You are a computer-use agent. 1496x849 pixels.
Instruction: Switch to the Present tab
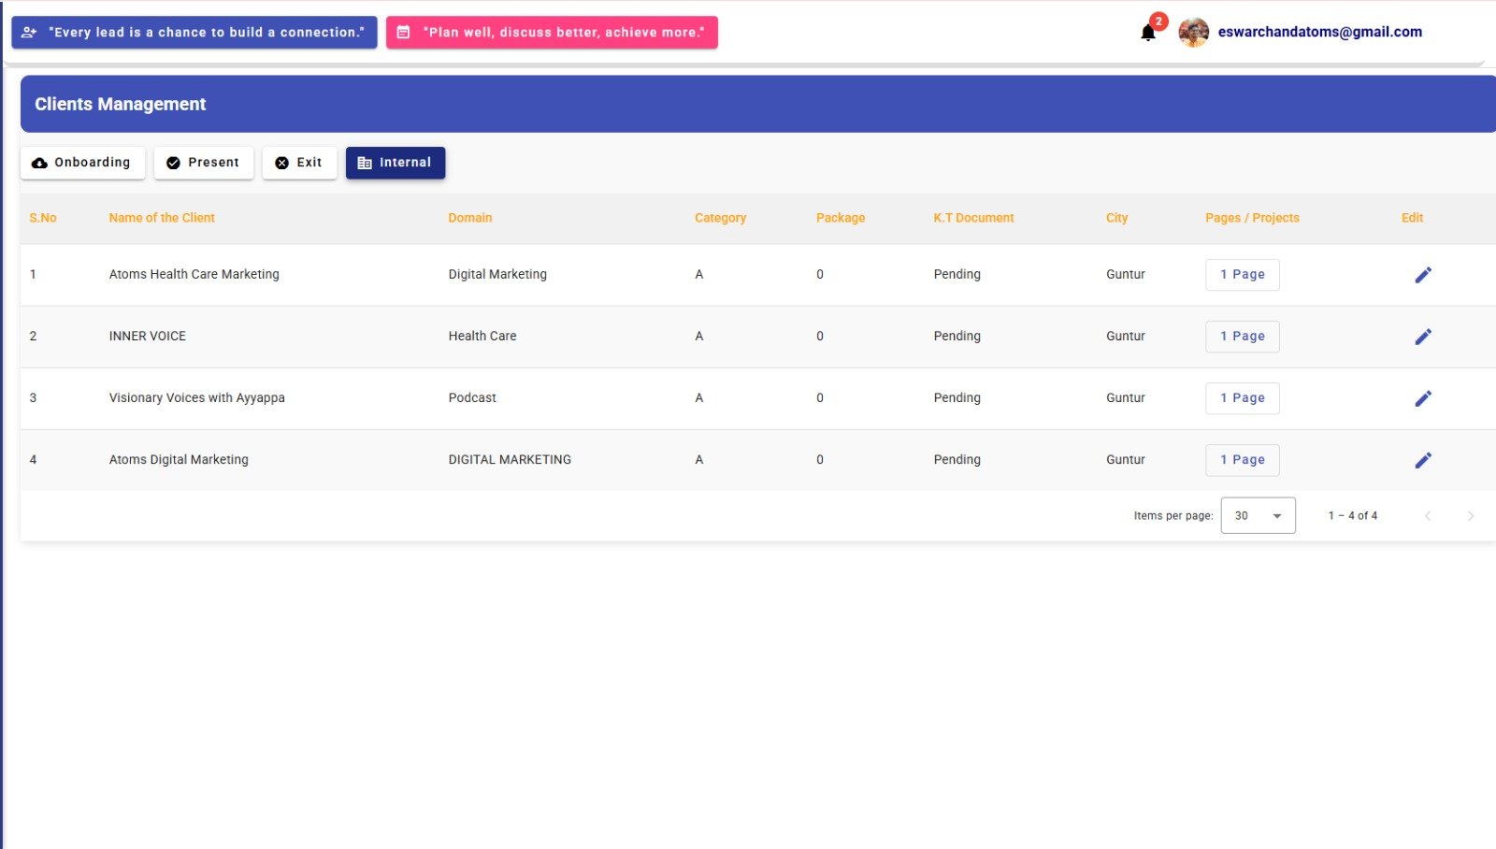[204, 163]
